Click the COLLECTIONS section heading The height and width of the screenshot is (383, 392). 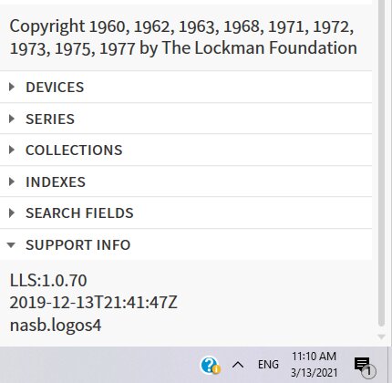[x=74, y=150]
